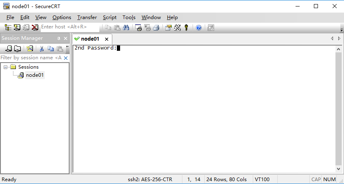Open the Script menu
The height and width of the screenshot is (184, 344).
click(x=110, y=17)
